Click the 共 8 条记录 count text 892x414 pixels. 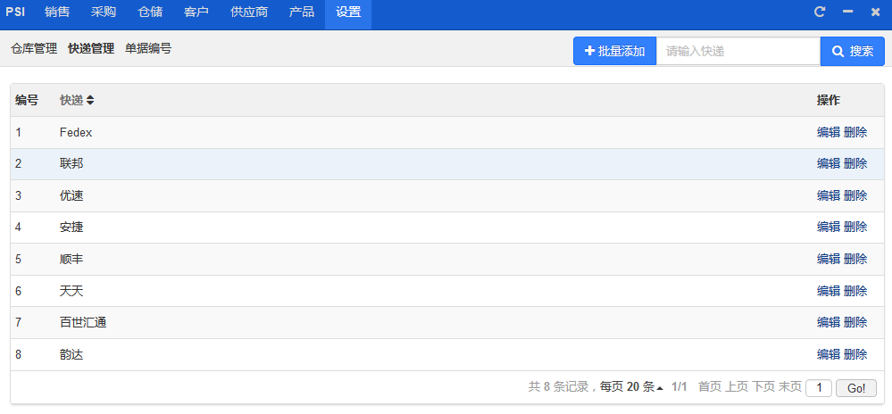[x=559, y=387]
